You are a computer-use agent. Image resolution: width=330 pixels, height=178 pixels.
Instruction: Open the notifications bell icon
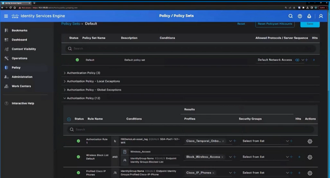click(309, 16)
